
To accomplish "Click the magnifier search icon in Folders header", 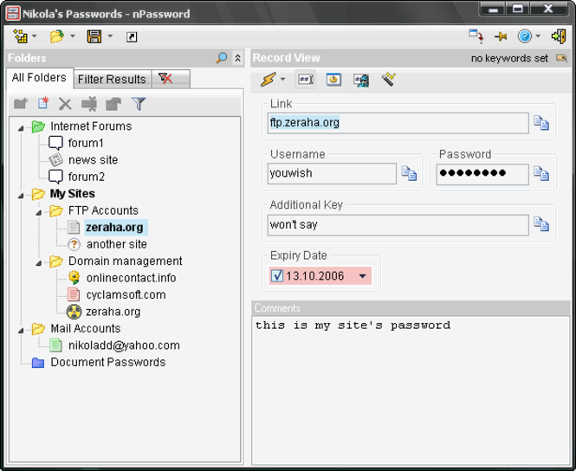I will 222,58.
